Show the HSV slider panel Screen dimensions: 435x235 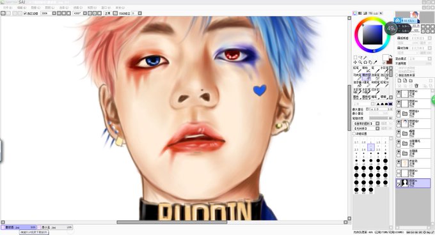coord(365,13)
